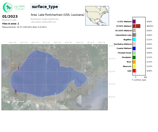Open the North America locator inset map
Screen dimensions: 158x132
click(x=97, y=16)
